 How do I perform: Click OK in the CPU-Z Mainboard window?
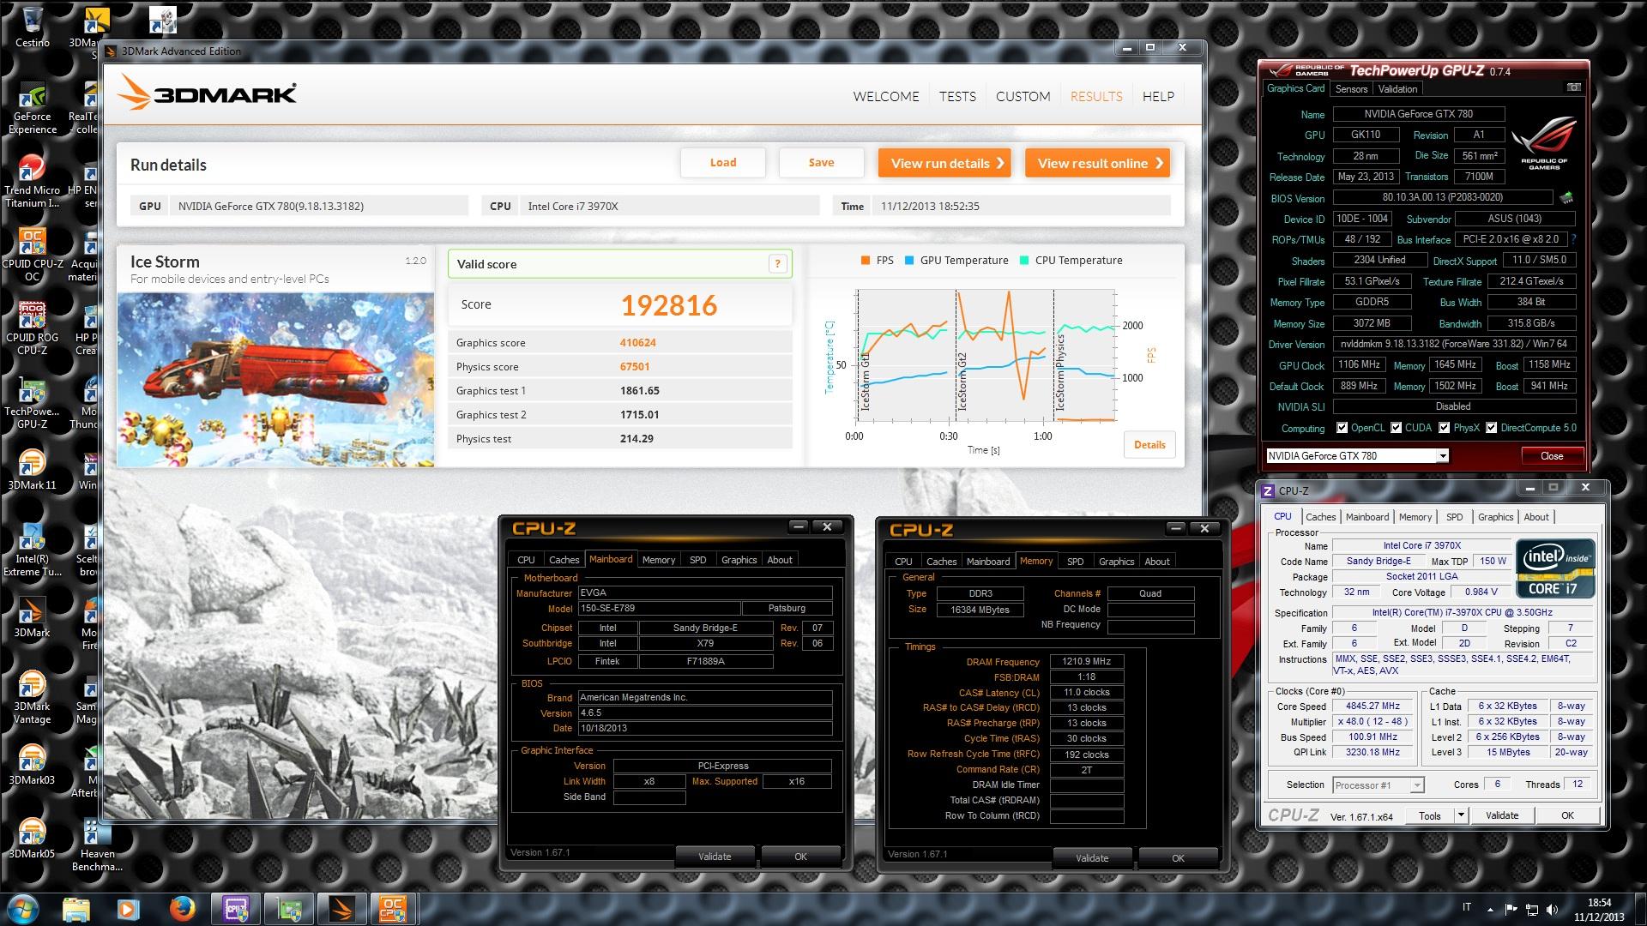pos(800,857)
